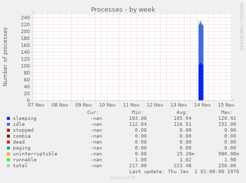Select the 'sleeping' legend label
246x183 pixels.
click(x=25, y=118)
